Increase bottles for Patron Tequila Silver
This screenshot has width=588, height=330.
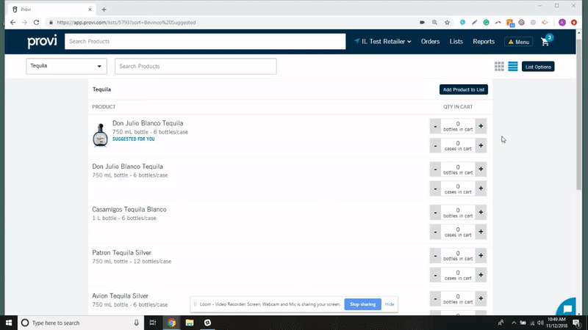pyautogui.click(x=481, y=255)
